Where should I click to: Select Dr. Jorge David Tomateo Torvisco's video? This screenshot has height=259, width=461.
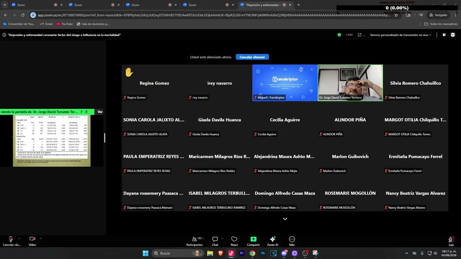tap(350, 83)
